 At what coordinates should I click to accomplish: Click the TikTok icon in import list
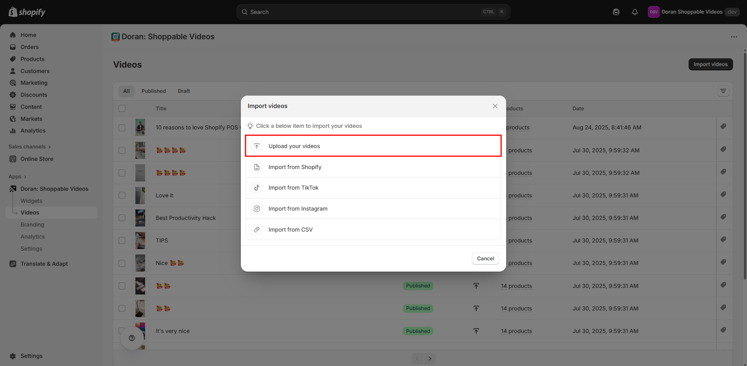257,188
